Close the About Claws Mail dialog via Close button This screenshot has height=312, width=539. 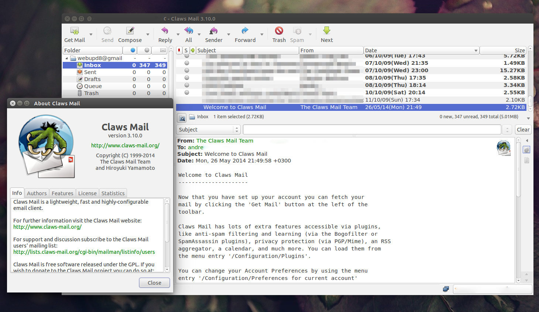click(x=154, y=283)
